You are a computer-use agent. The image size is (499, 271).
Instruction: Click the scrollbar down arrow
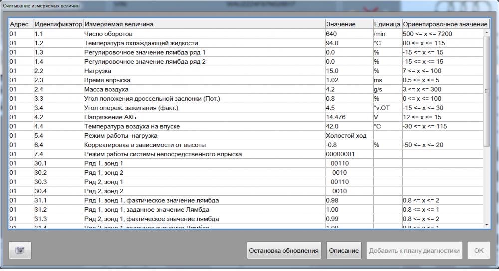tap(486, 225)
